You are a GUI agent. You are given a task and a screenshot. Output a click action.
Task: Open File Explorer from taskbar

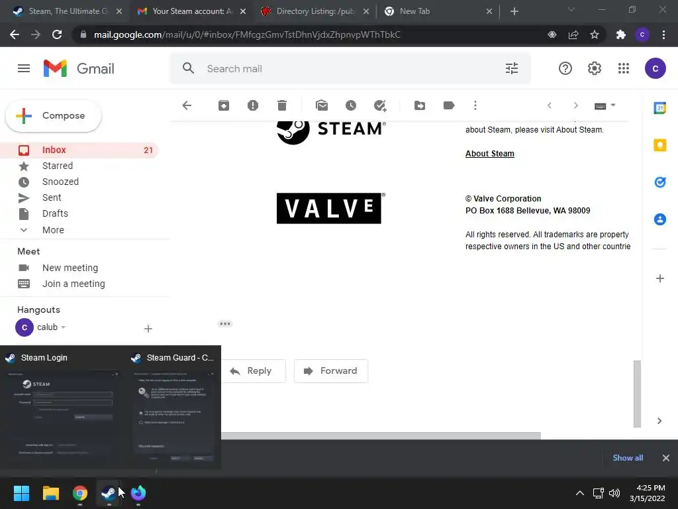tap(50, 493)
